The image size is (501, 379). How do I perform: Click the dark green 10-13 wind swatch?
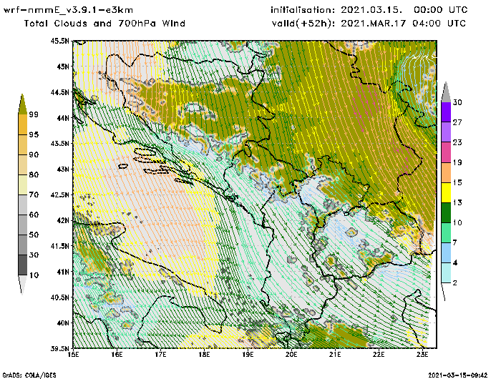[446, 212]
